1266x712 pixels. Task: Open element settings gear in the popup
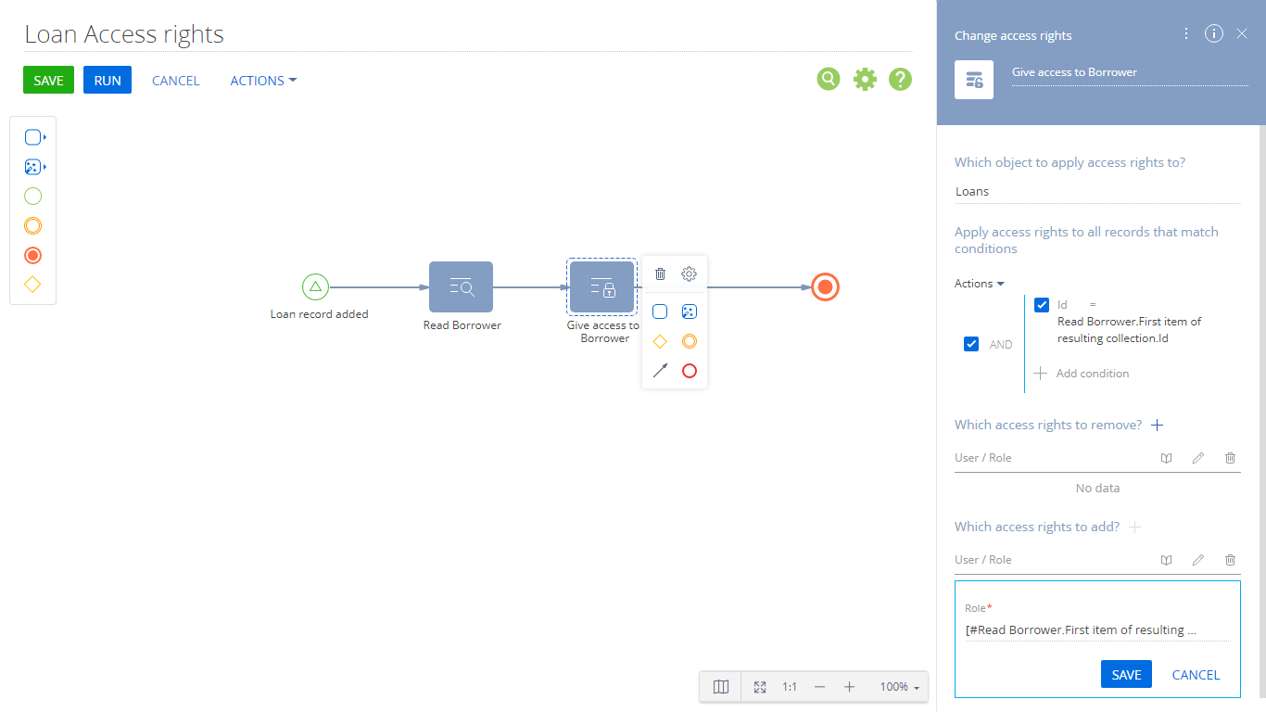tap(689, 273)
